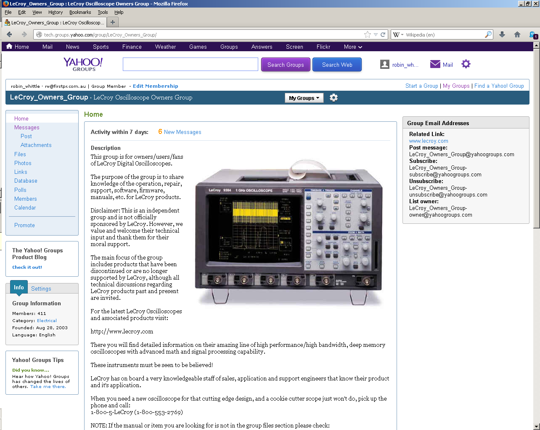
Task: Open Messages in the left sidebar
Action: coord(27,127)
